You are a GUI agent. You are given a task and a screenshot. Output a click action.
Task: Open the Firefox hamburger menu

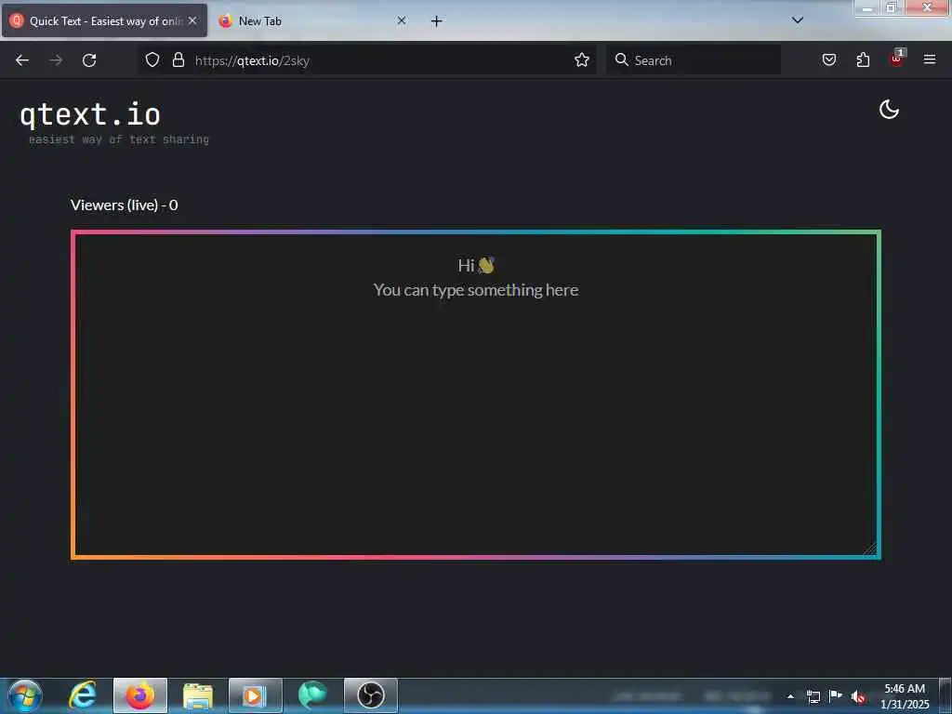point(930,59)
